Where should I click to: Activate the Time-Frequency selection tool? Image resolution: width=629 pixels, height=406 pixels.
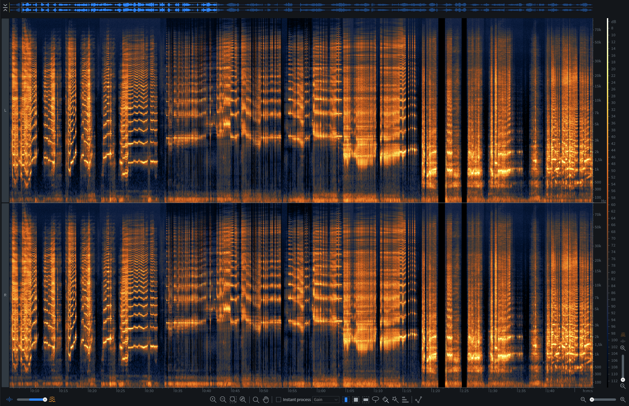click(356, 400)
